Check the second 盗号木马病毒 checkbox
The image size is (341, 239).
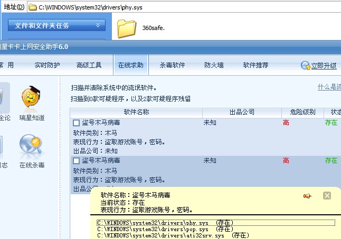[76, 161]
